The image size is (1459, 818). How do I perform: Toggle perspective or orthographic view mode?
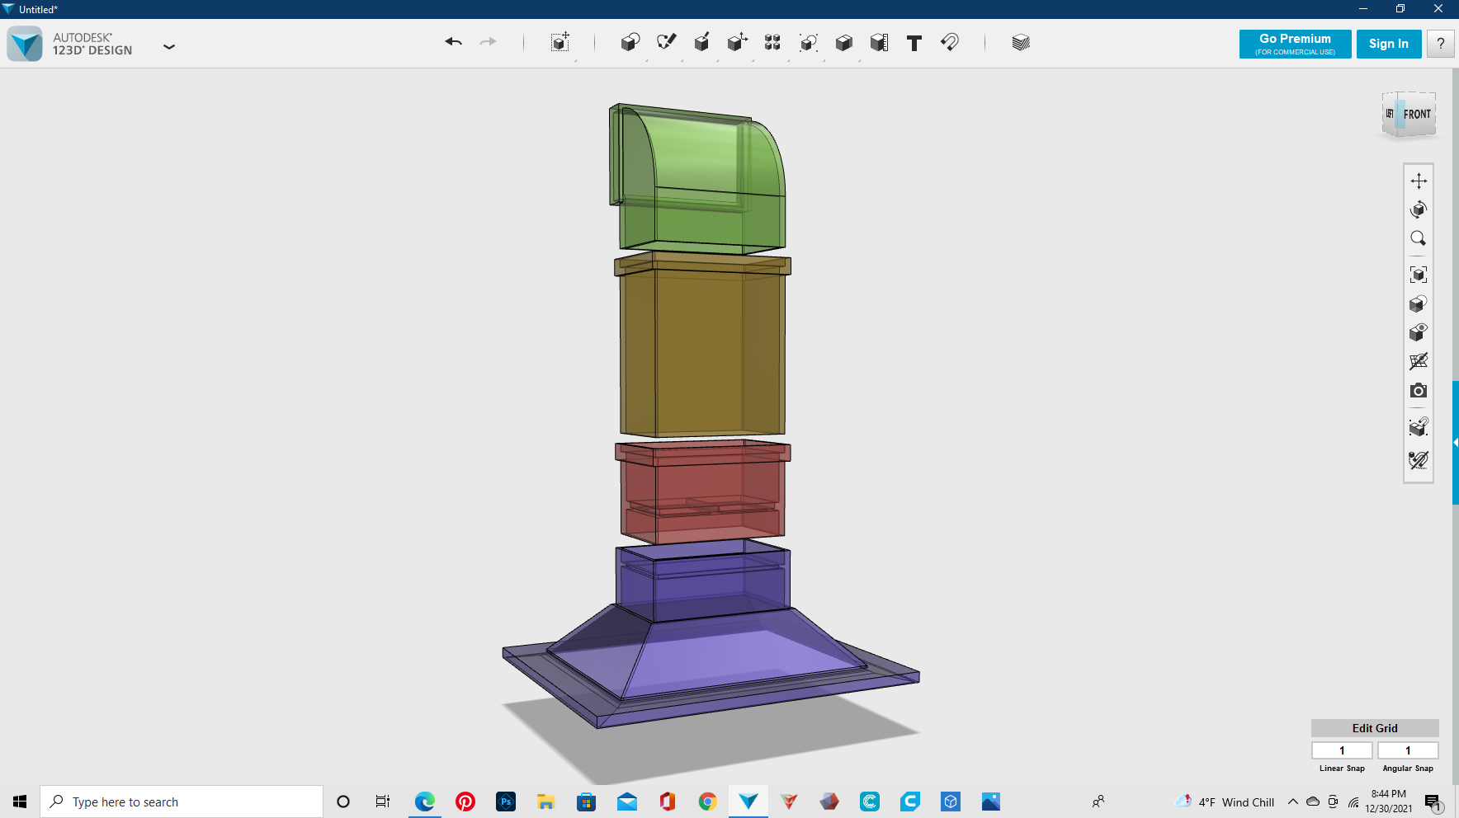1419,303
